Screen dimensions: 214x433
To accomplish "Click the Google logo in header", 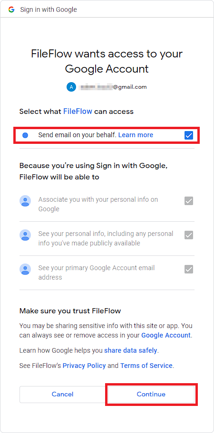I will (11, 9).
